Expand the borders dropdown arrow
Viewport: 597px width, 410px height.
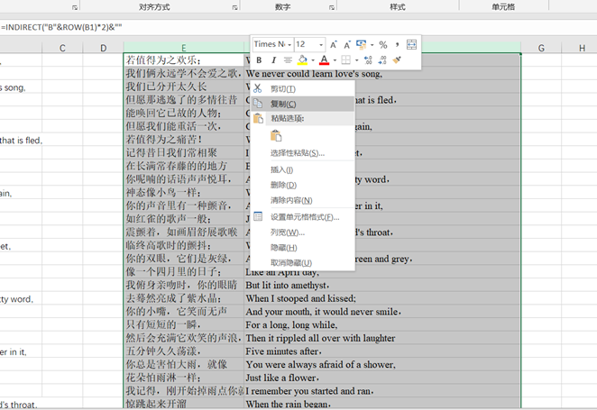357,60
